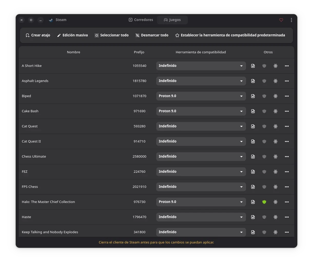Image resolution: width=313 pixels, height=265 pixels.
Task: Expand the FPS Chess compatibility dropdown
Action: point(201,187)
